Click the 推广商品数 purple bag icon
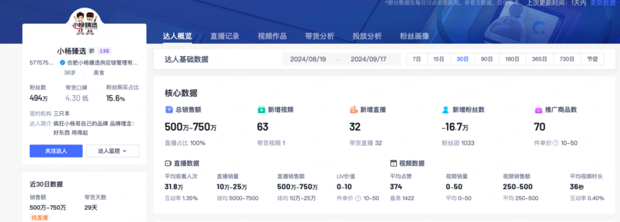The width and height of the screenshot is (620, 222). pos(538,110)
